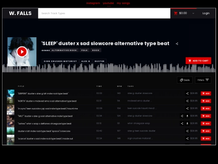This screenshot has width=218, height=164.
Task: Expand the cart dropdown chevron
Action: click(193, 13)
